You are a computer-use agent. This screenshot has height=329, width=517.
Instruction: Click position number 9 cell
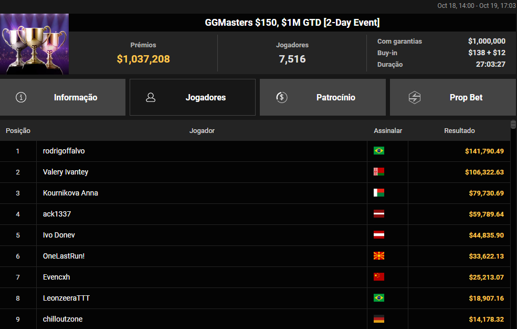point(18,319)
